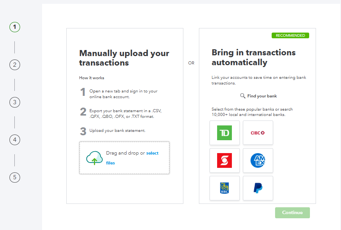
Task: Choose the RBC bank logo
Action: point(224,188)
